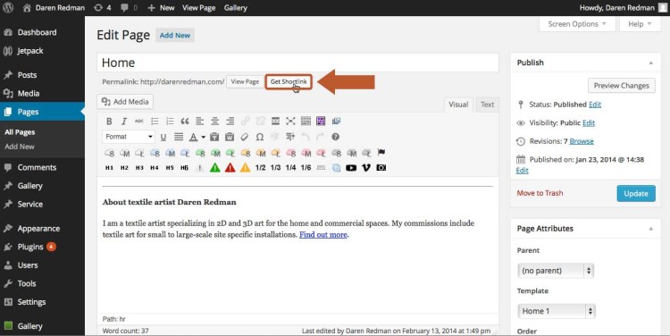The height and width of the screenshot is (336, 670).
Task: Click the Move to Trash link
Action: (x=540, y=193)
